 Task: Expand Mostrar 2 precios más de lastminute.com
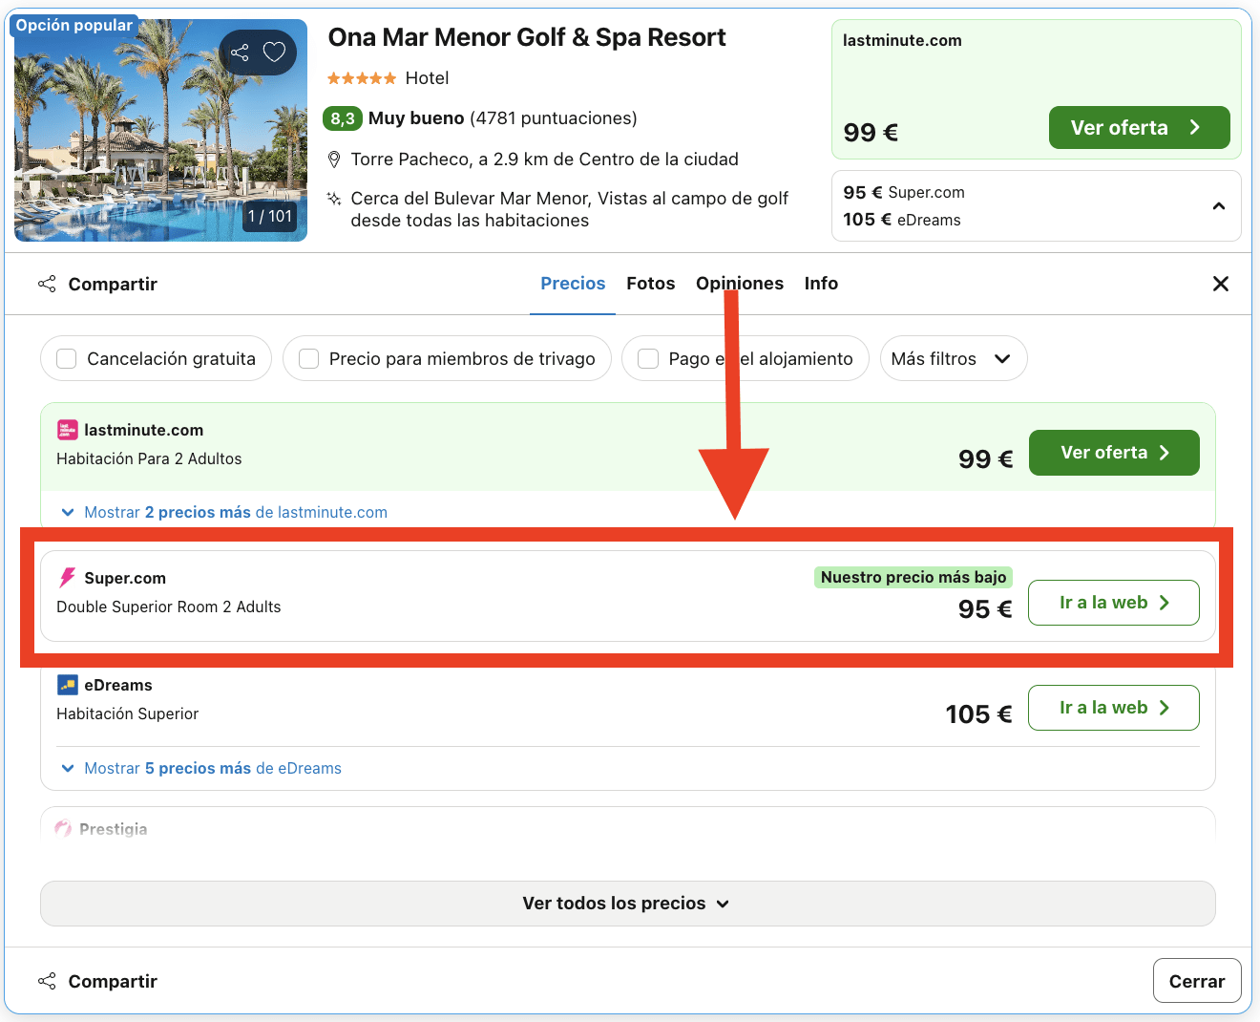[x=224, y=512]
